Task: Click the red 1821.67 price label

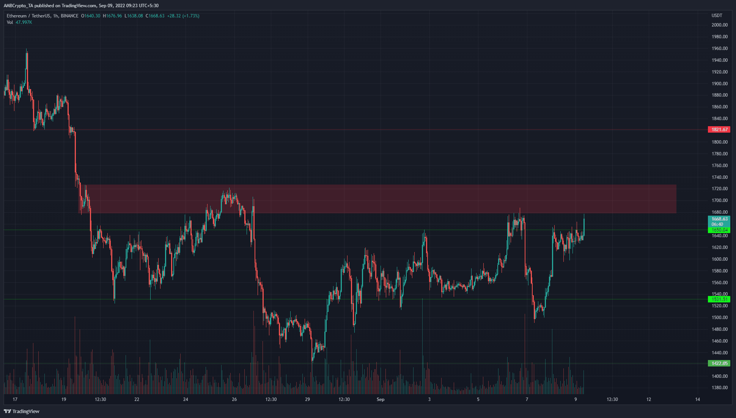Action: click(x=719, y=130)
